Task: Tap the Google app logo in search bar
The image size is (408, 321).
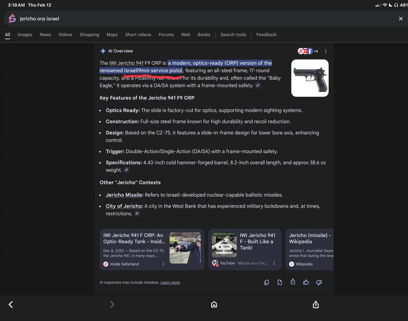Action: [x=12, y=19]
